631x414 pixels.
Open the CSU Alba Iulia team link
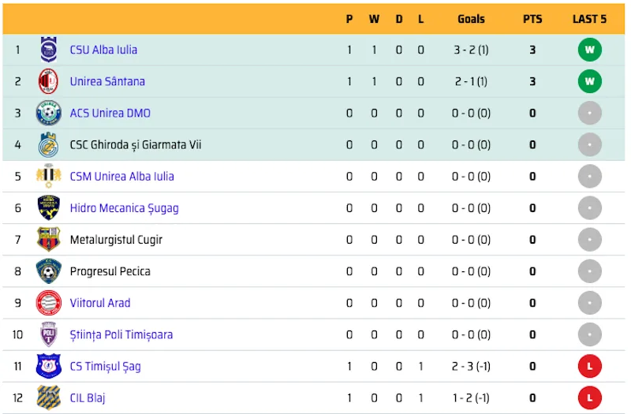[103, 50]
